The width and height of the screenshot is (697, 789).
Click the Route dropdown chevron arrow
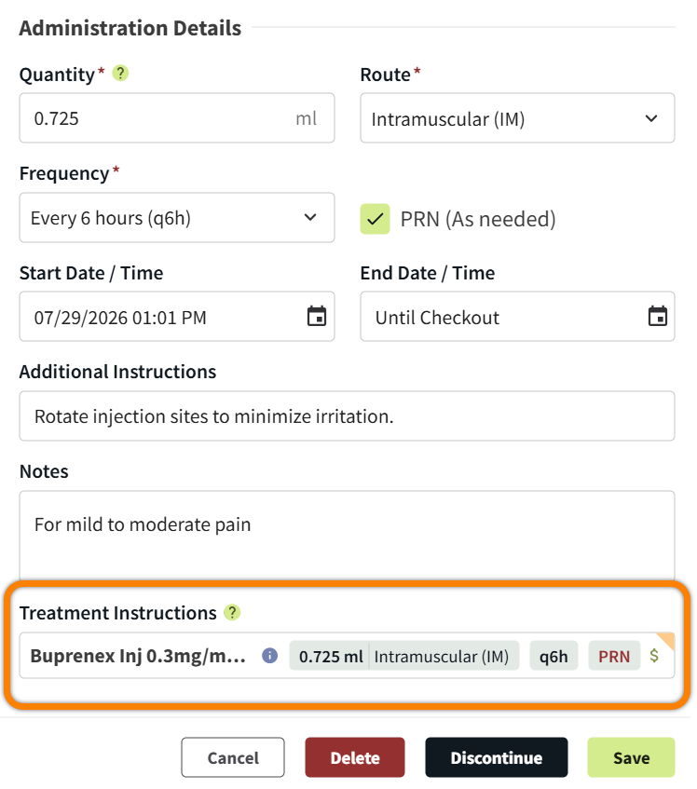(x=651, y=118)
